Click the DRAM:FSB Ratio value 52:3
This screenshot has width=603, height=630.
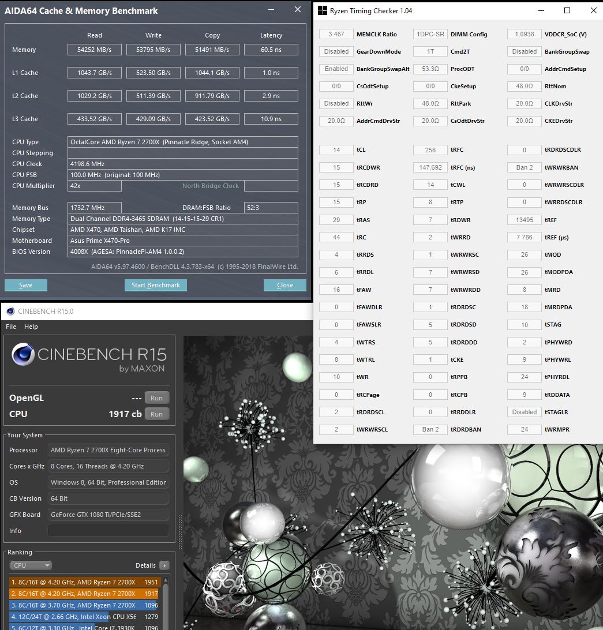271,208
